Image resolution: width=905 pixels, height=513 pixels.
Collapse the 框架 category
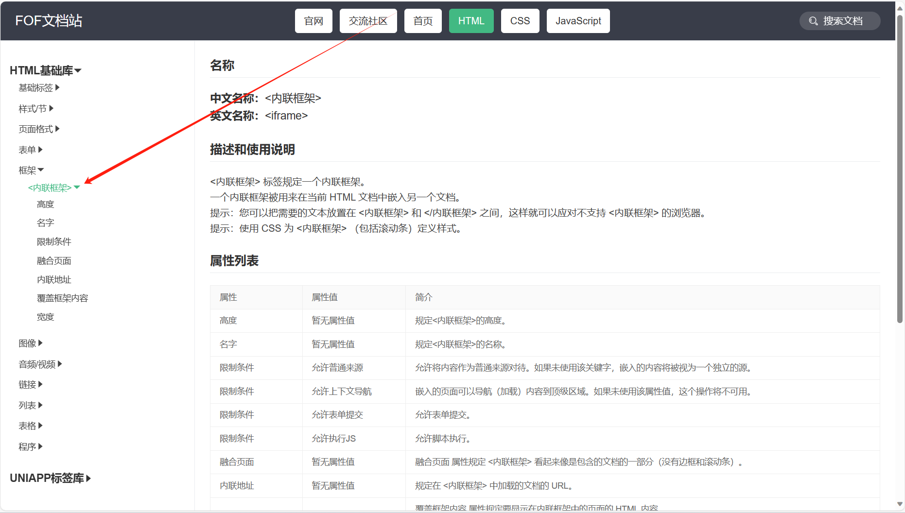31,170
